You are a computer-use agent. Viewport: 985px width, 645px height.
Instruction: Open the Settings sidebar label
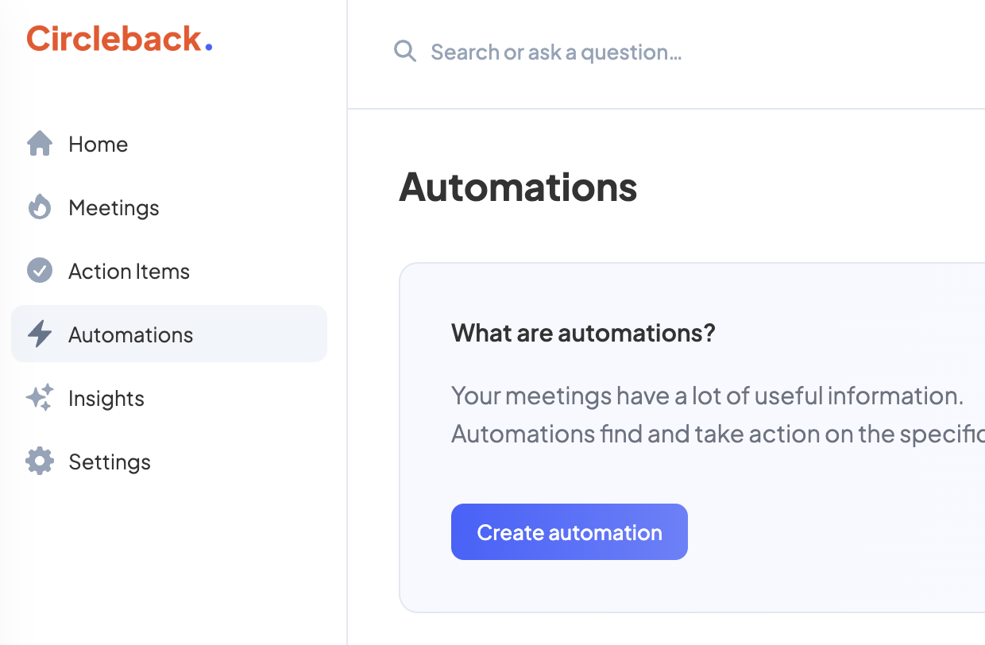110,462
